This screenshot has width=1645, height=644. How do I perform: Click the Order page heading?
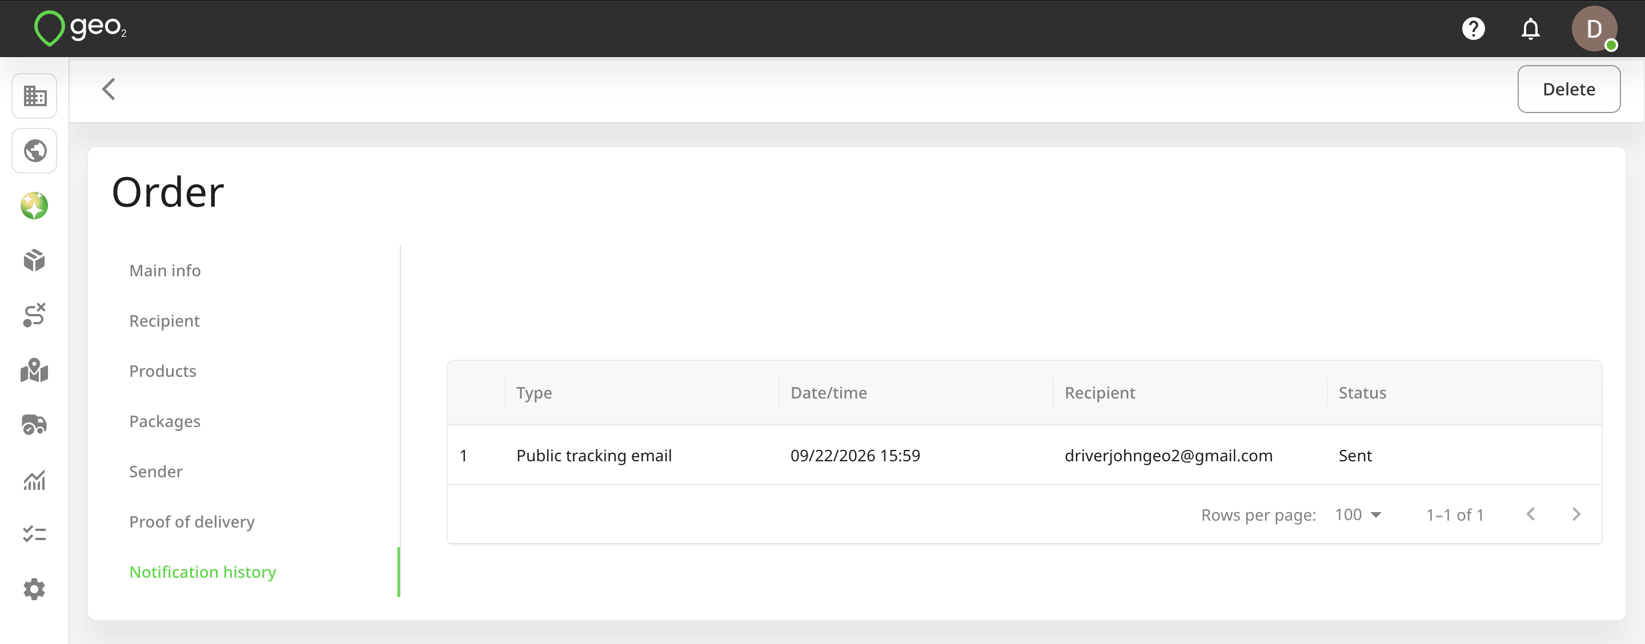pyautogui.click(x=168, y=192)
